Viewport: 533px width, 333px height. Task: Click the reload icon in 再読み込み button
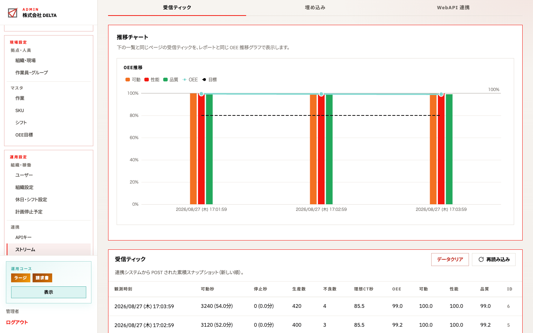click(x=481, y=259)
